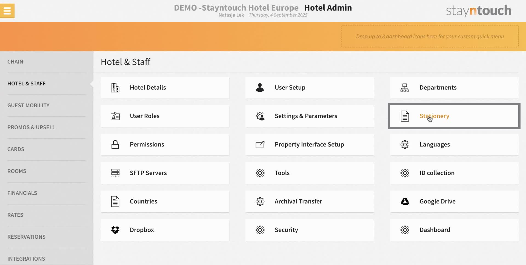Open the User Roles label
Viewport: 526px width, 265px height.
point(145,116)
